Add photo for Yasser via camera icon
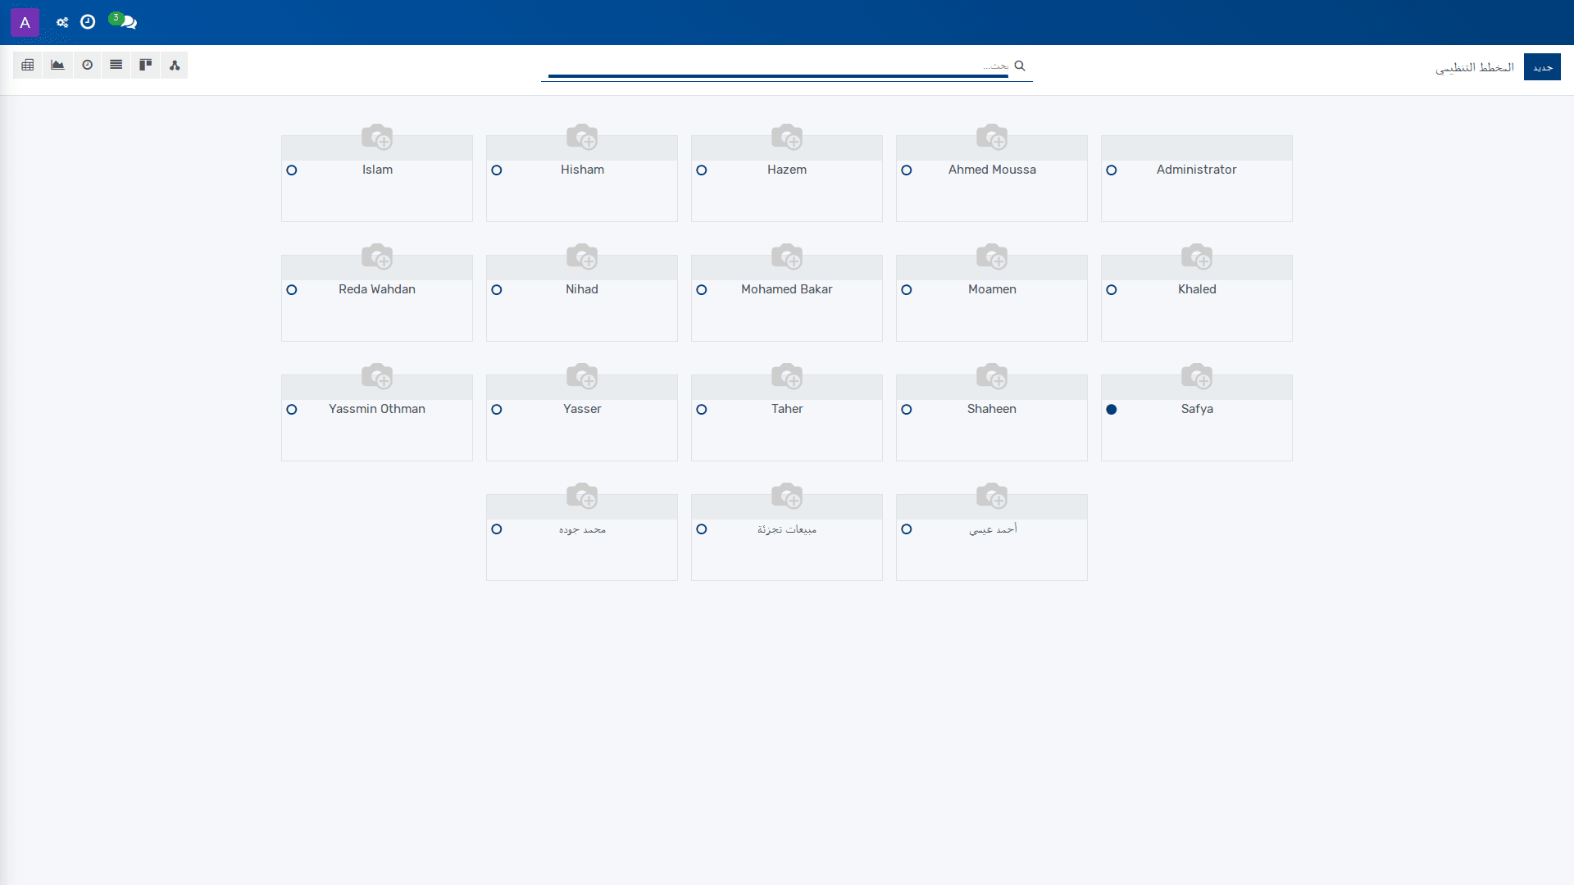This screenshot has height=885, width=1574. point(582,376)
